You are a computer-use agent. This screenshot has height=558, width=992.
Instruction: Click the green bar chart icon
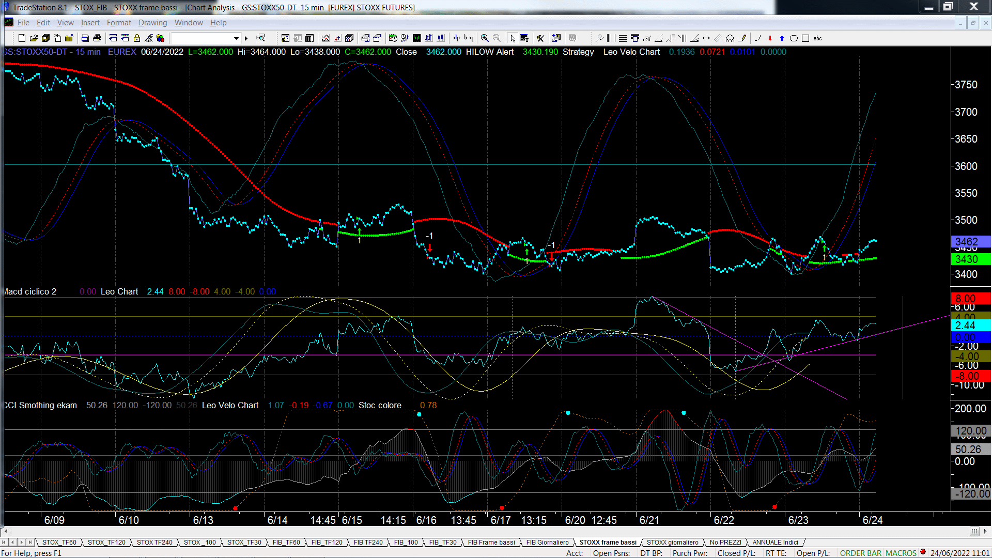(416, 38)
